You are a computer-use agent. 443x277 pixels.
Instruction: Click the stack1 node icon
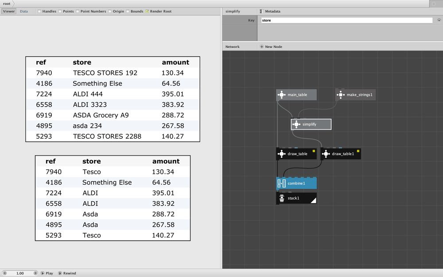pyautogui.click(x=282, y=198)
